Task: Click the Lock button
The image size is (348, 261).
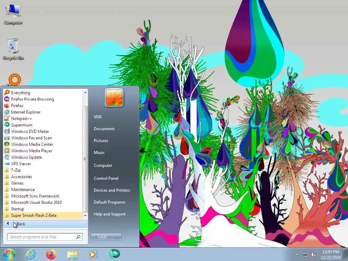Action: pyautogui.click(x=102, y=237)
